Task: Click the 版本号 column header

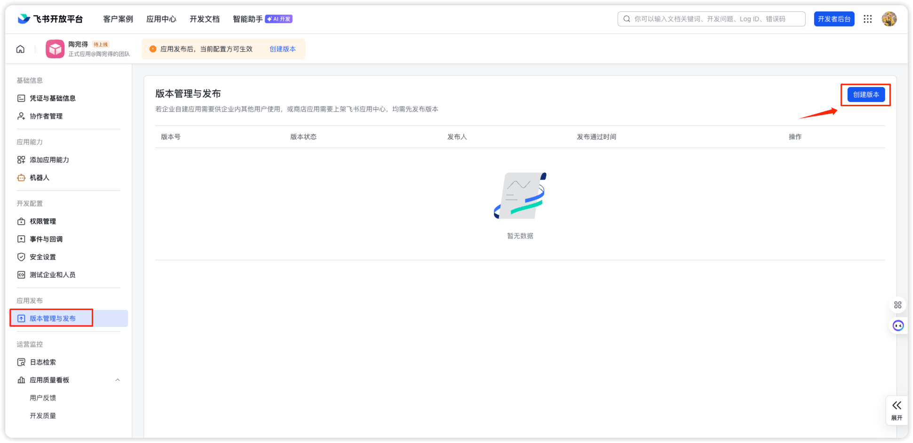Action: pyautogui.click(x=171, y=137)
